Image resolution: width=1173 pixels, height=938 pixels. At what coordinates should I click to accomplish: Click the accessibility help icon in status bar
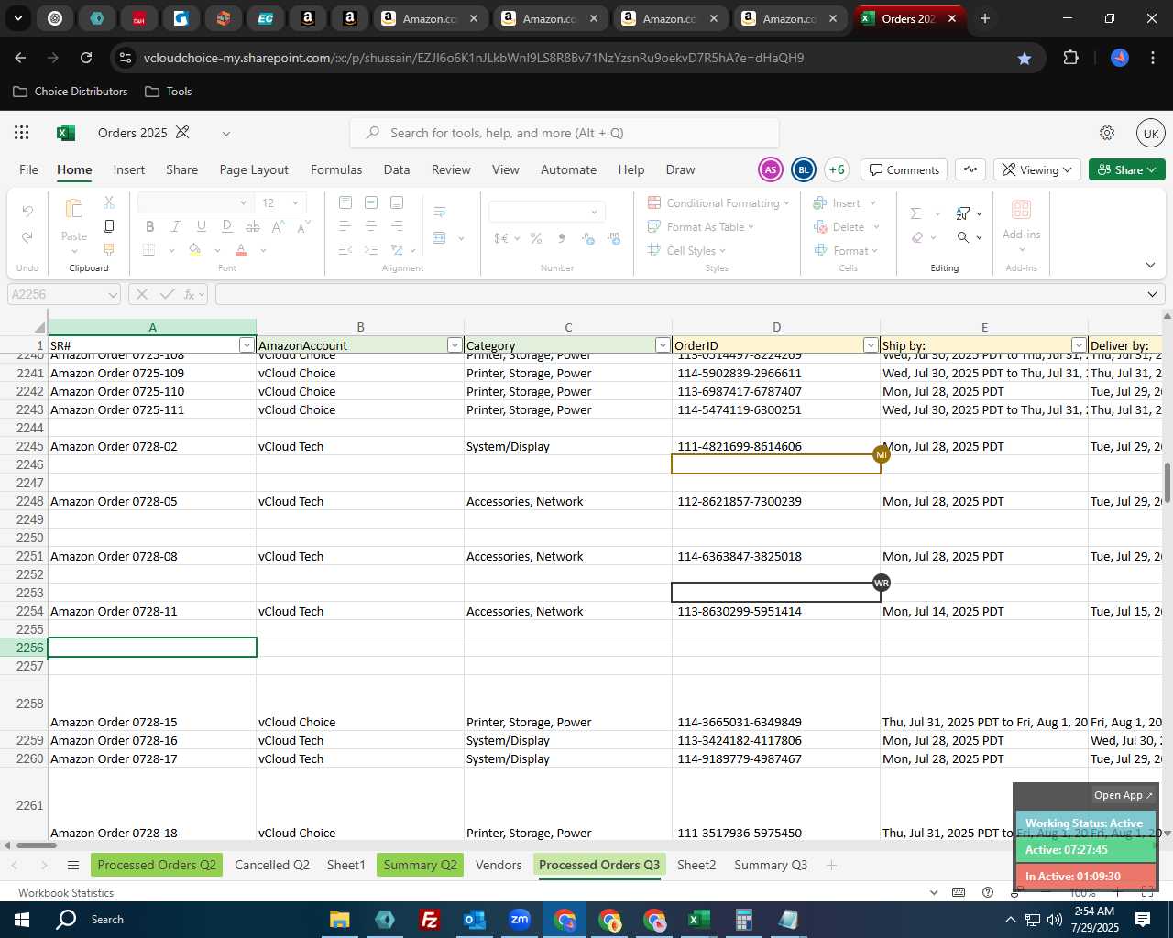coord(988,892)
